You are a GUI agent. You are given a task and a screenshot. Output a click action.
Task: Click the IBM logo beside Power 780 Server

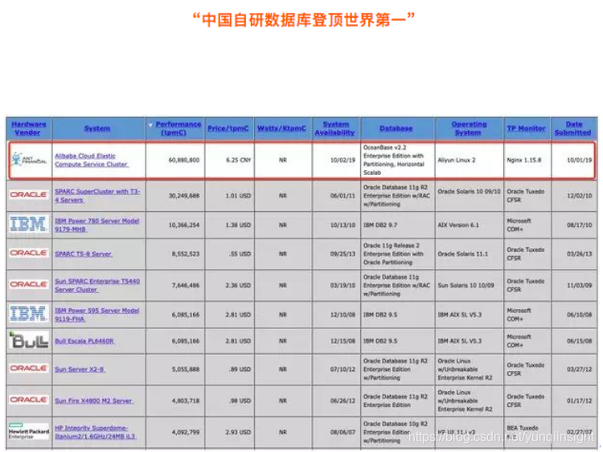pos(28,224)
